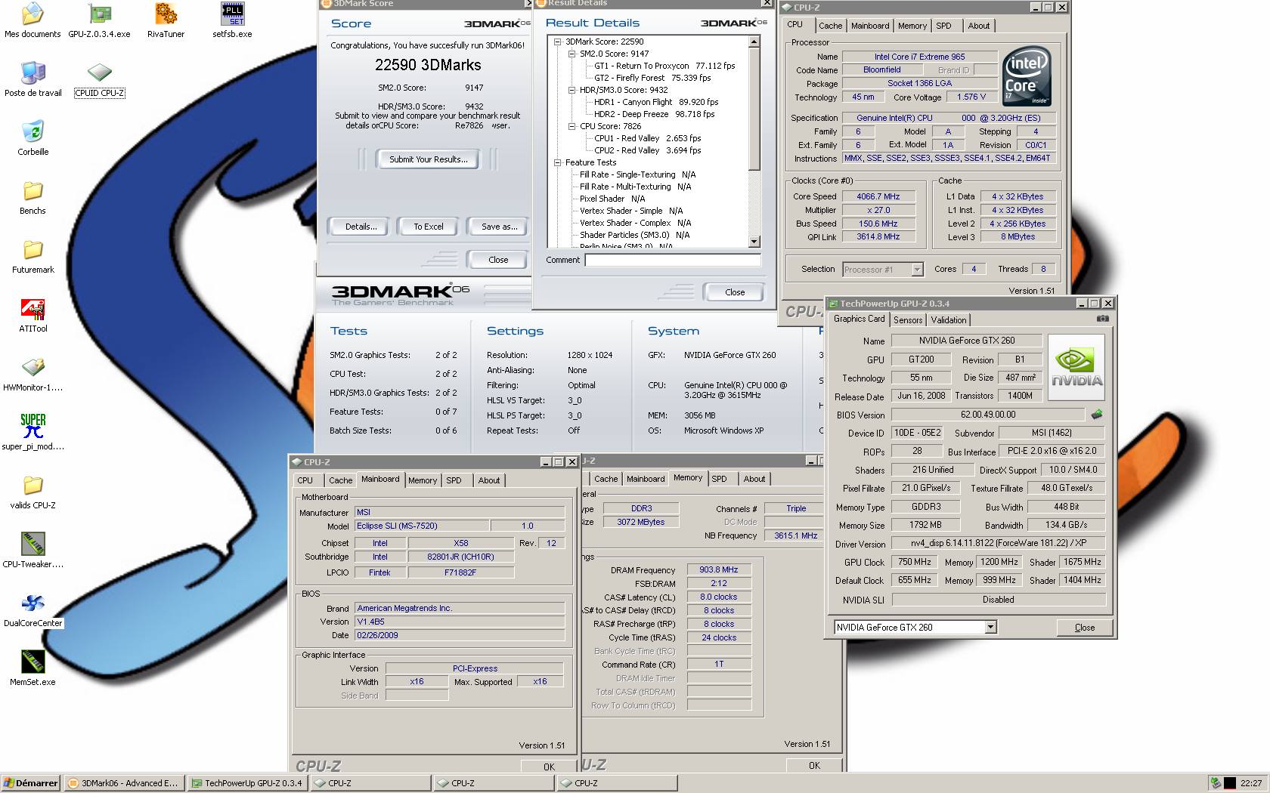Launch super_pi_mod desktop icon

(x=33, y=432)
